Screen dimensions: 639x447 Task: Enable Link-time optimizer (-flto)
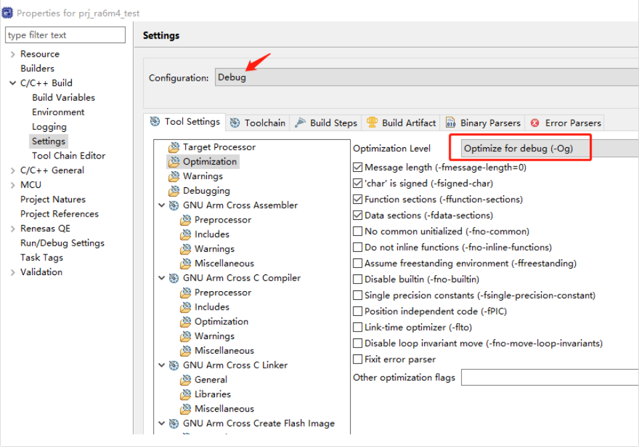(357, 327)
